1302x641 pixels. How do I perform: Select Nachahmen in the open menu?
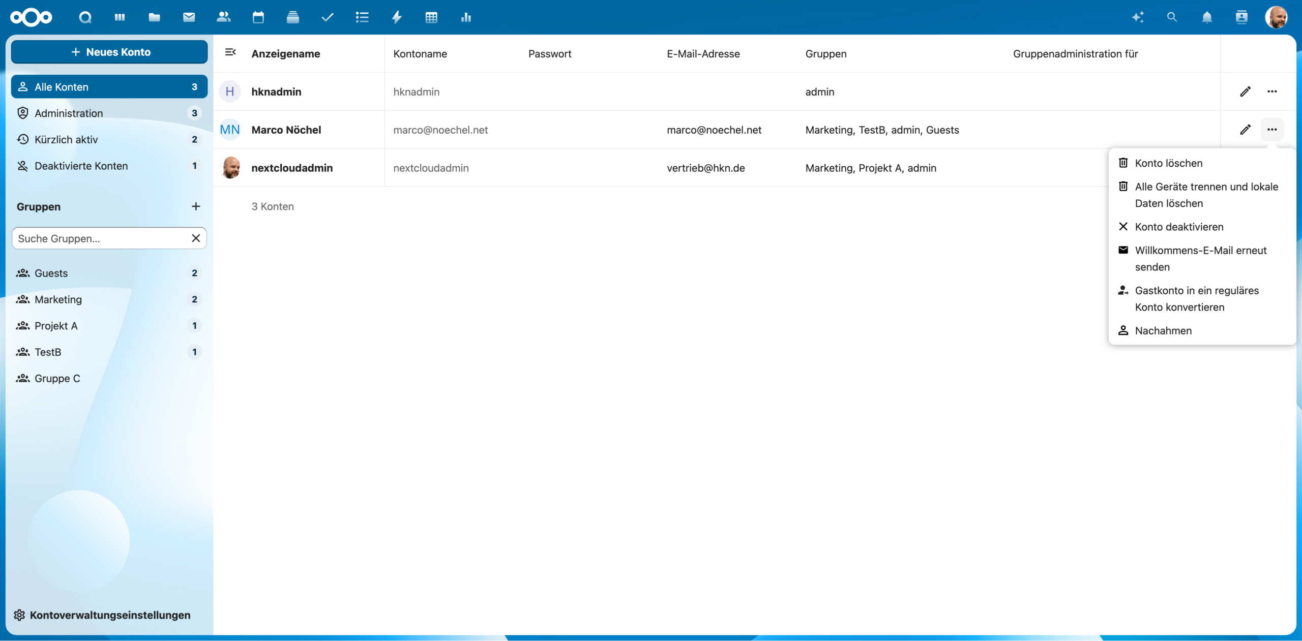[1163, 330]
